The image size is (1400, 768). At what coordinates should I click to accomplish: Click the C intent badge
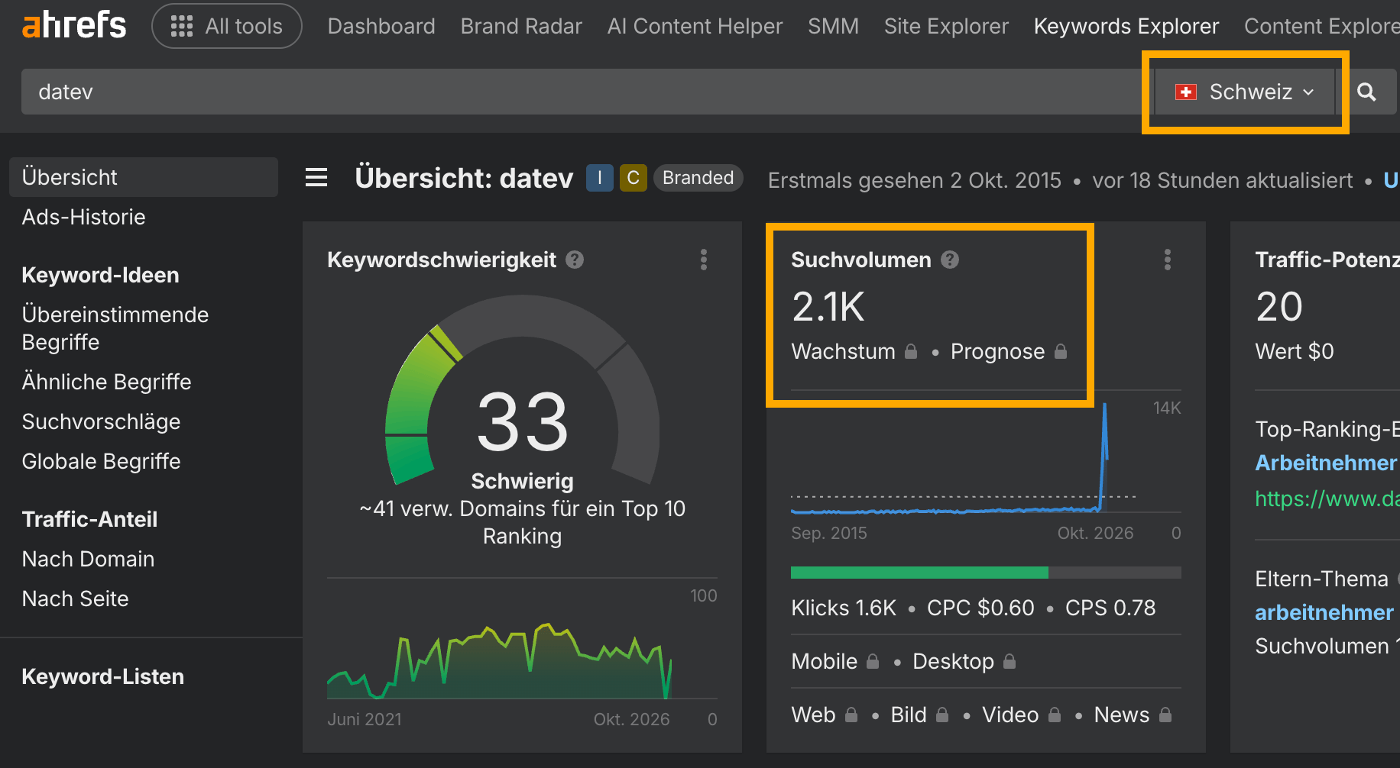tap(633, 178)
